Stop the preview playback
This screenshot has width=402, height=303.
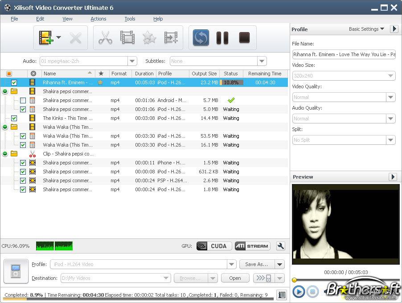312,291
